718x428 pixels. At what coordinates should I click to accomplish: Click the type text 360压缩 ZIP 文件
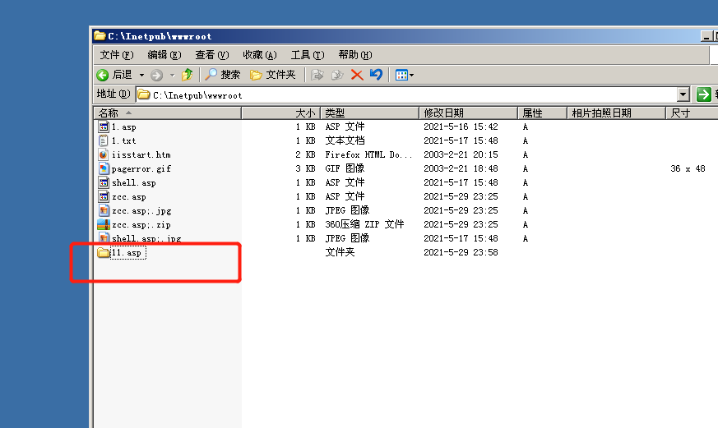click(364, 224)
